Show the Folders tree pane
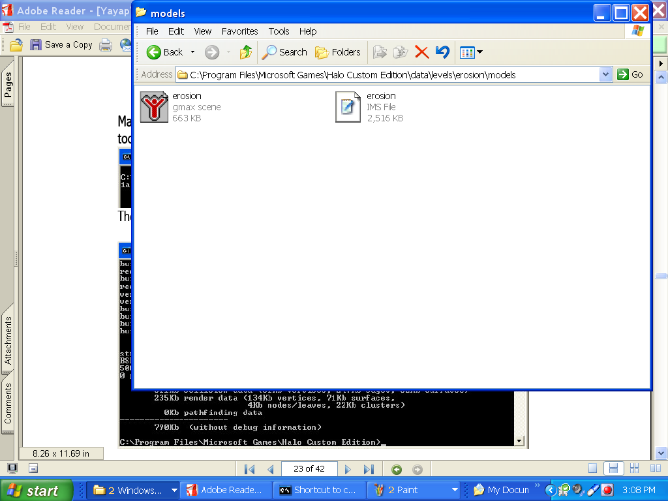 337,52
